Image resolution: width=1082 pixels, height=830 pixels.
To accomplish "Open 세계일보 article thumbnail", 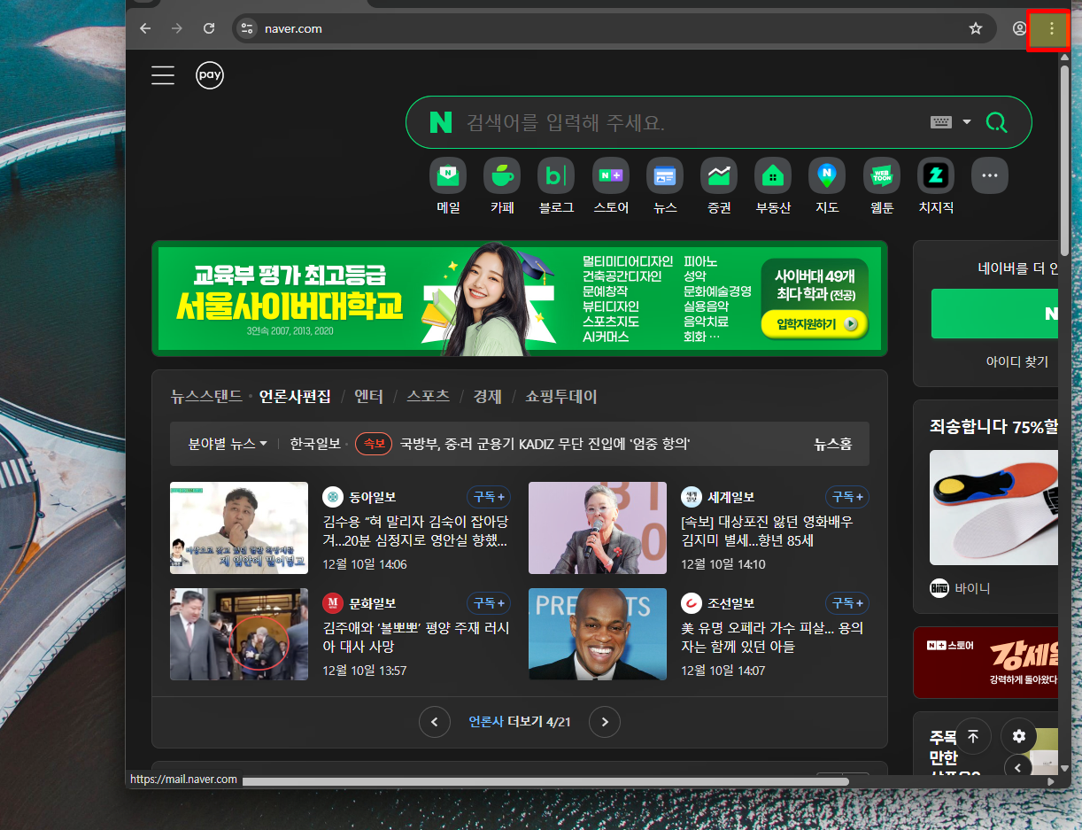I will pyautogui.click(x=598, y=528).
